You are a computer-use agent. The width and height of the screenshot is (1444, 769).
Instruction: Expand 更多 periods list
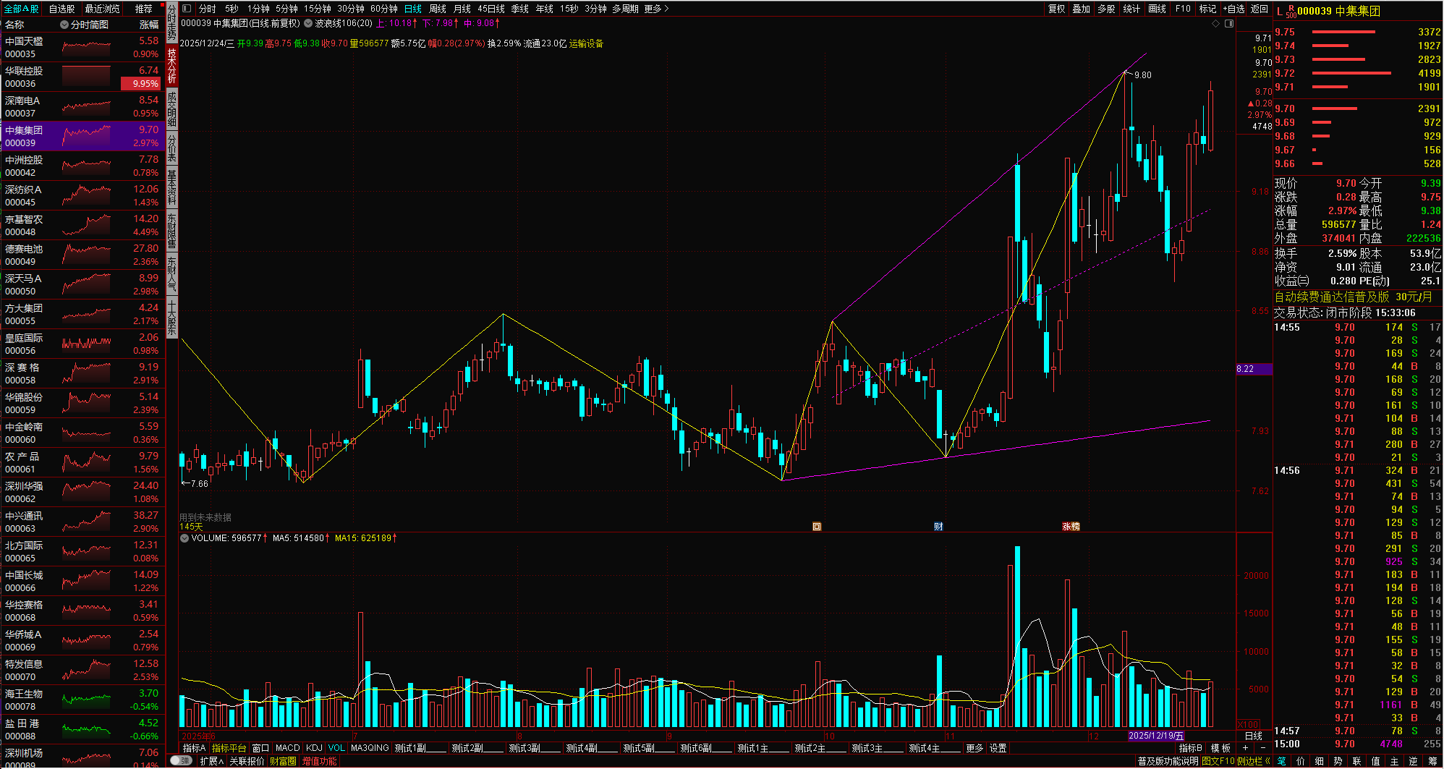coord(656,9)
